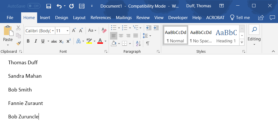This screenshot has height=124, width=278.
Task: Select the Normal style
Action: click(x=176, y=35)
